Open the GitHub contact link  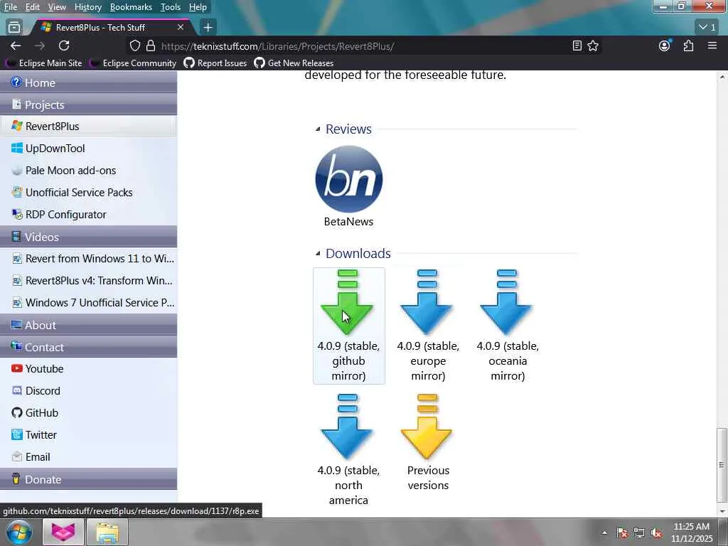pyautogui.click(x=88, y=413)
